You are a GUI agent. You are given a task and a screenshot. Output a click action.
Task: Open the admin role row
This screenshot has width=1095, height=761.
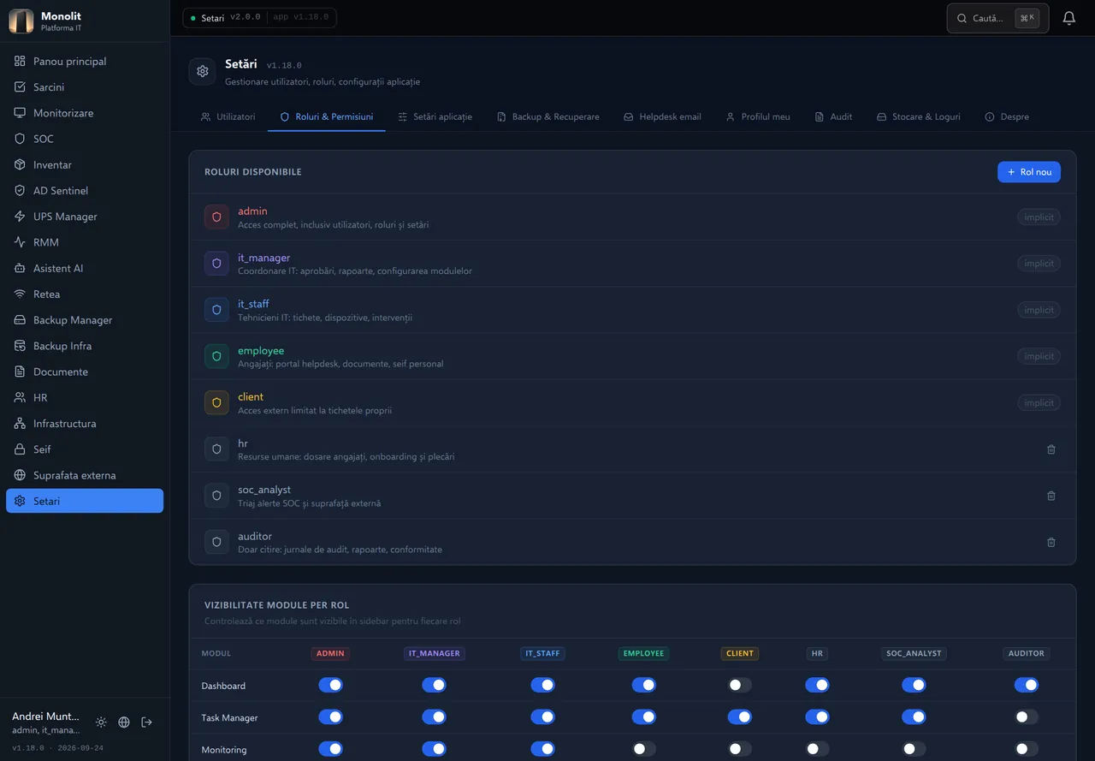pyautogui.click(x=632, y=217)
